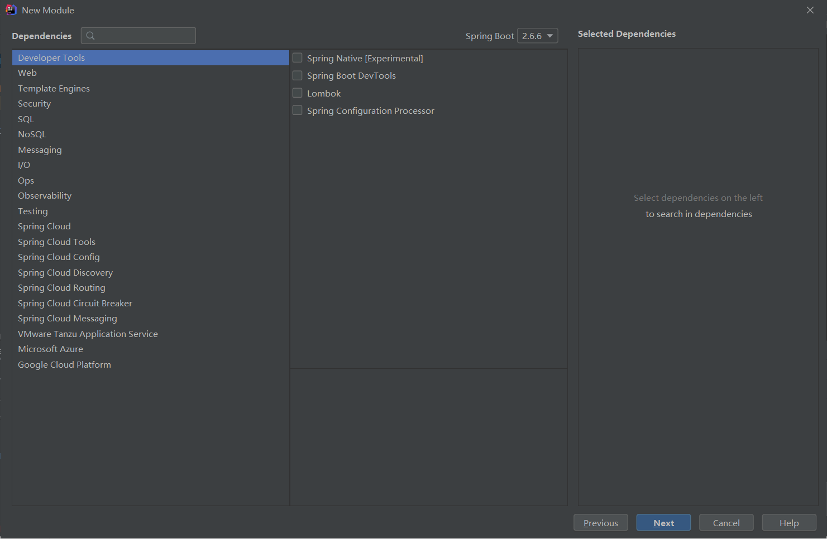Select Spring Cloud Config category
Screen dimensions: 827x539
tap(151, 257)
